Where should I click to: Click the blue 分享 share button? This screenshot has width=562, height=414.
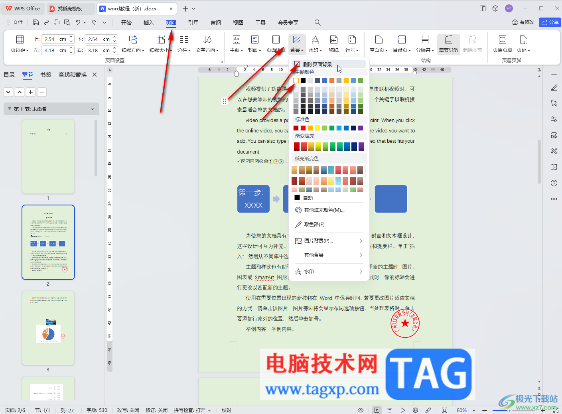[550, 22]
